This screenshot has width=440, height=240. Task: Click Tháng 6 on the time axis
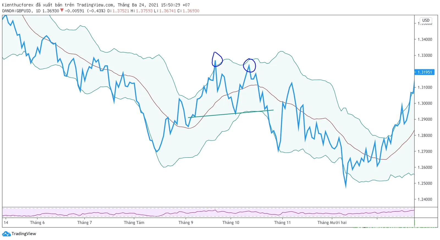tap(37, 223)
